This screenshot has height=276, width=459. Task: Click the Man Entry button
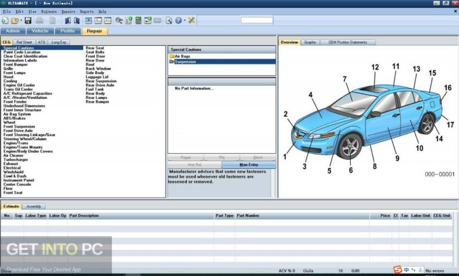(x=249, y=165)
